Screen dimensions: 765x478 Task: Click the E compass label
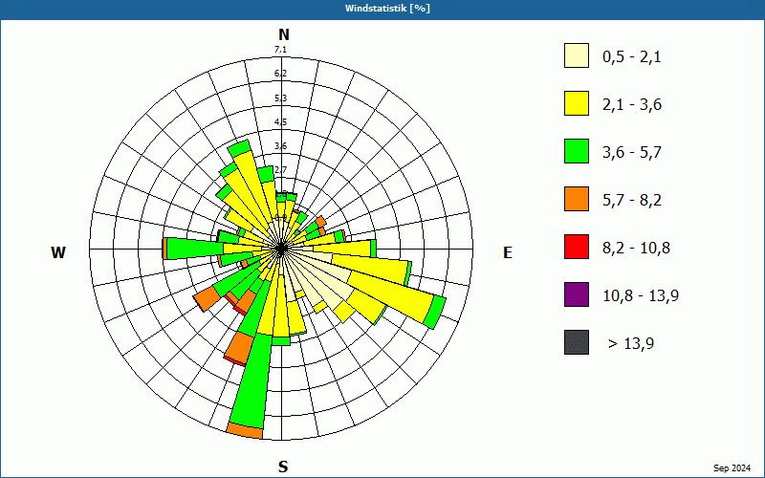pos(508,252)
